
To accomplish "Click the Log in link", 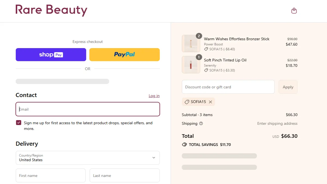I will 154,96.
